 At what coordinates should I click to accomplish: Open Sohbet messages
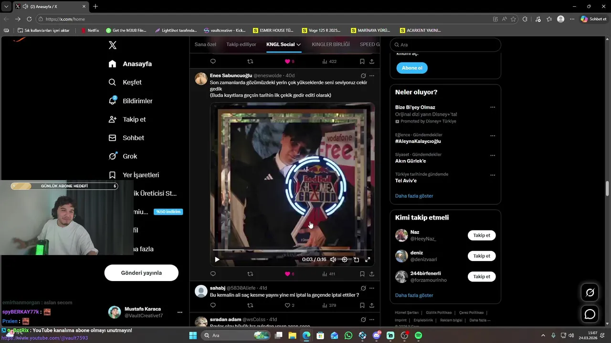126,138
